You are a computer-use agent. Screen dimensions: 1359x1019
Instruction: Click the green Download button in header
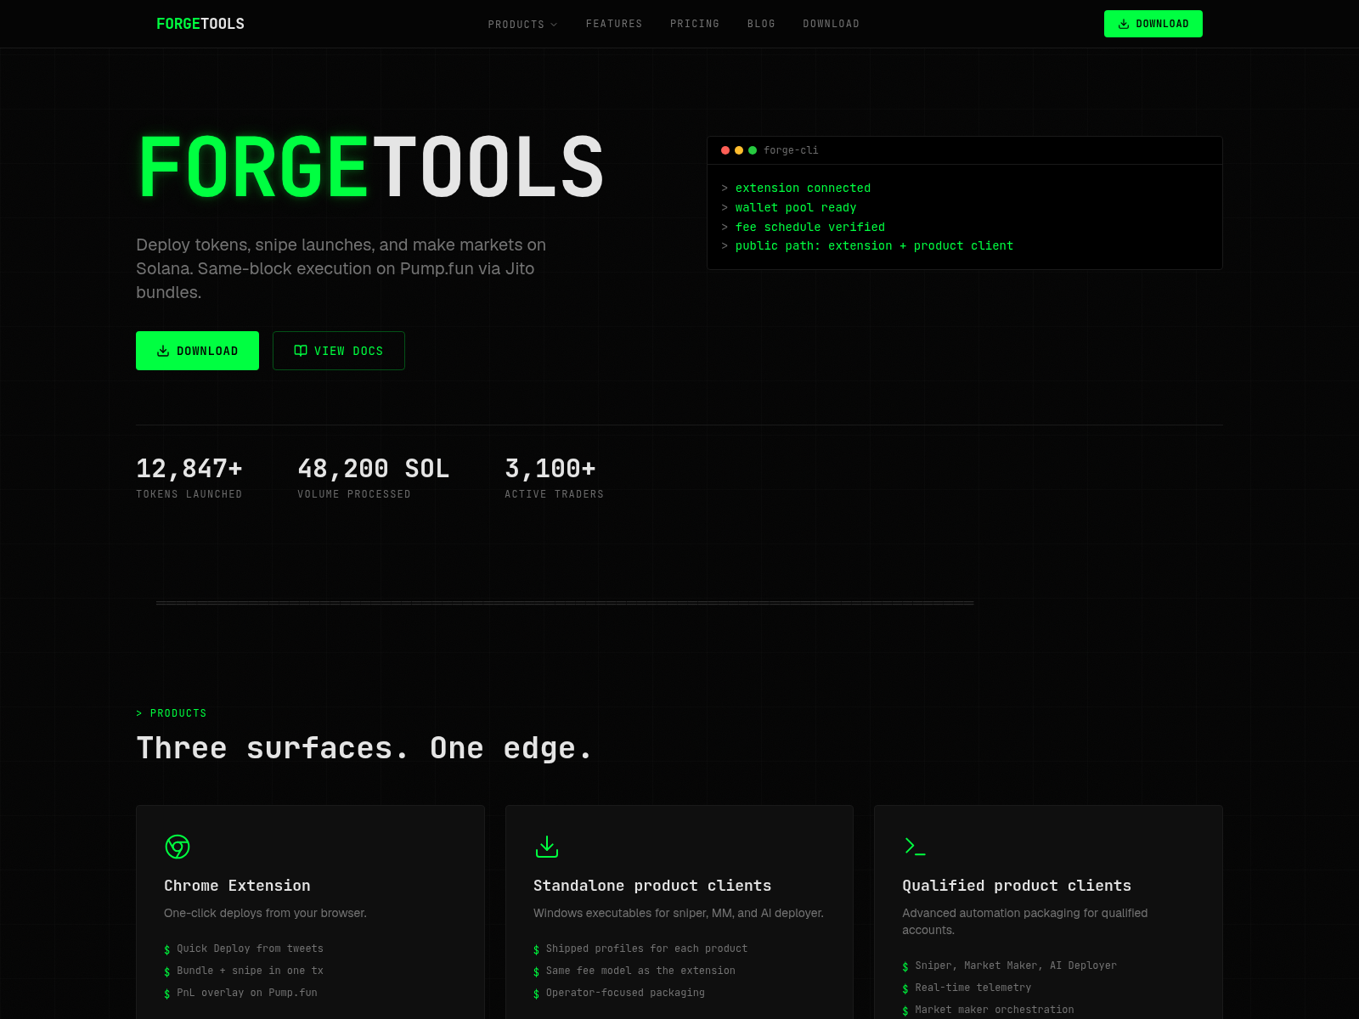(1153, 24)
